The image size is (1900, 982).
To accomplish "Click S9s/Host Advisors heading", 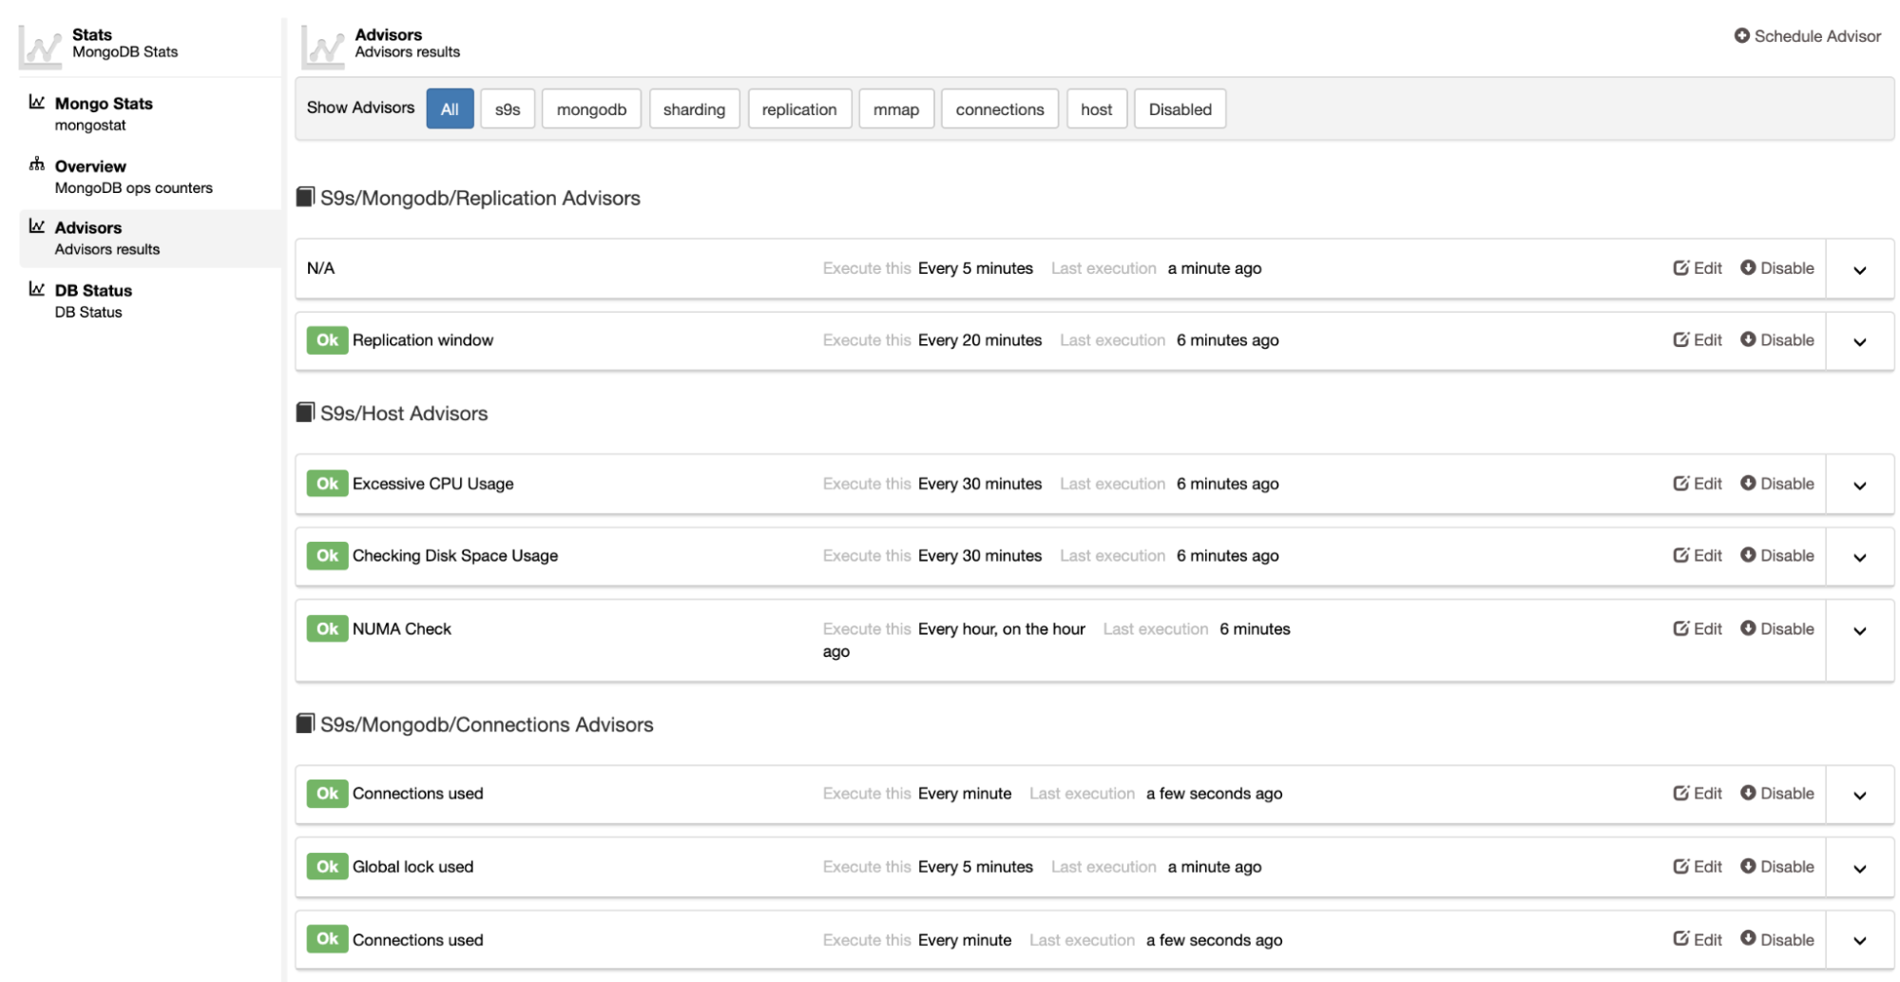I will [404, 414].
